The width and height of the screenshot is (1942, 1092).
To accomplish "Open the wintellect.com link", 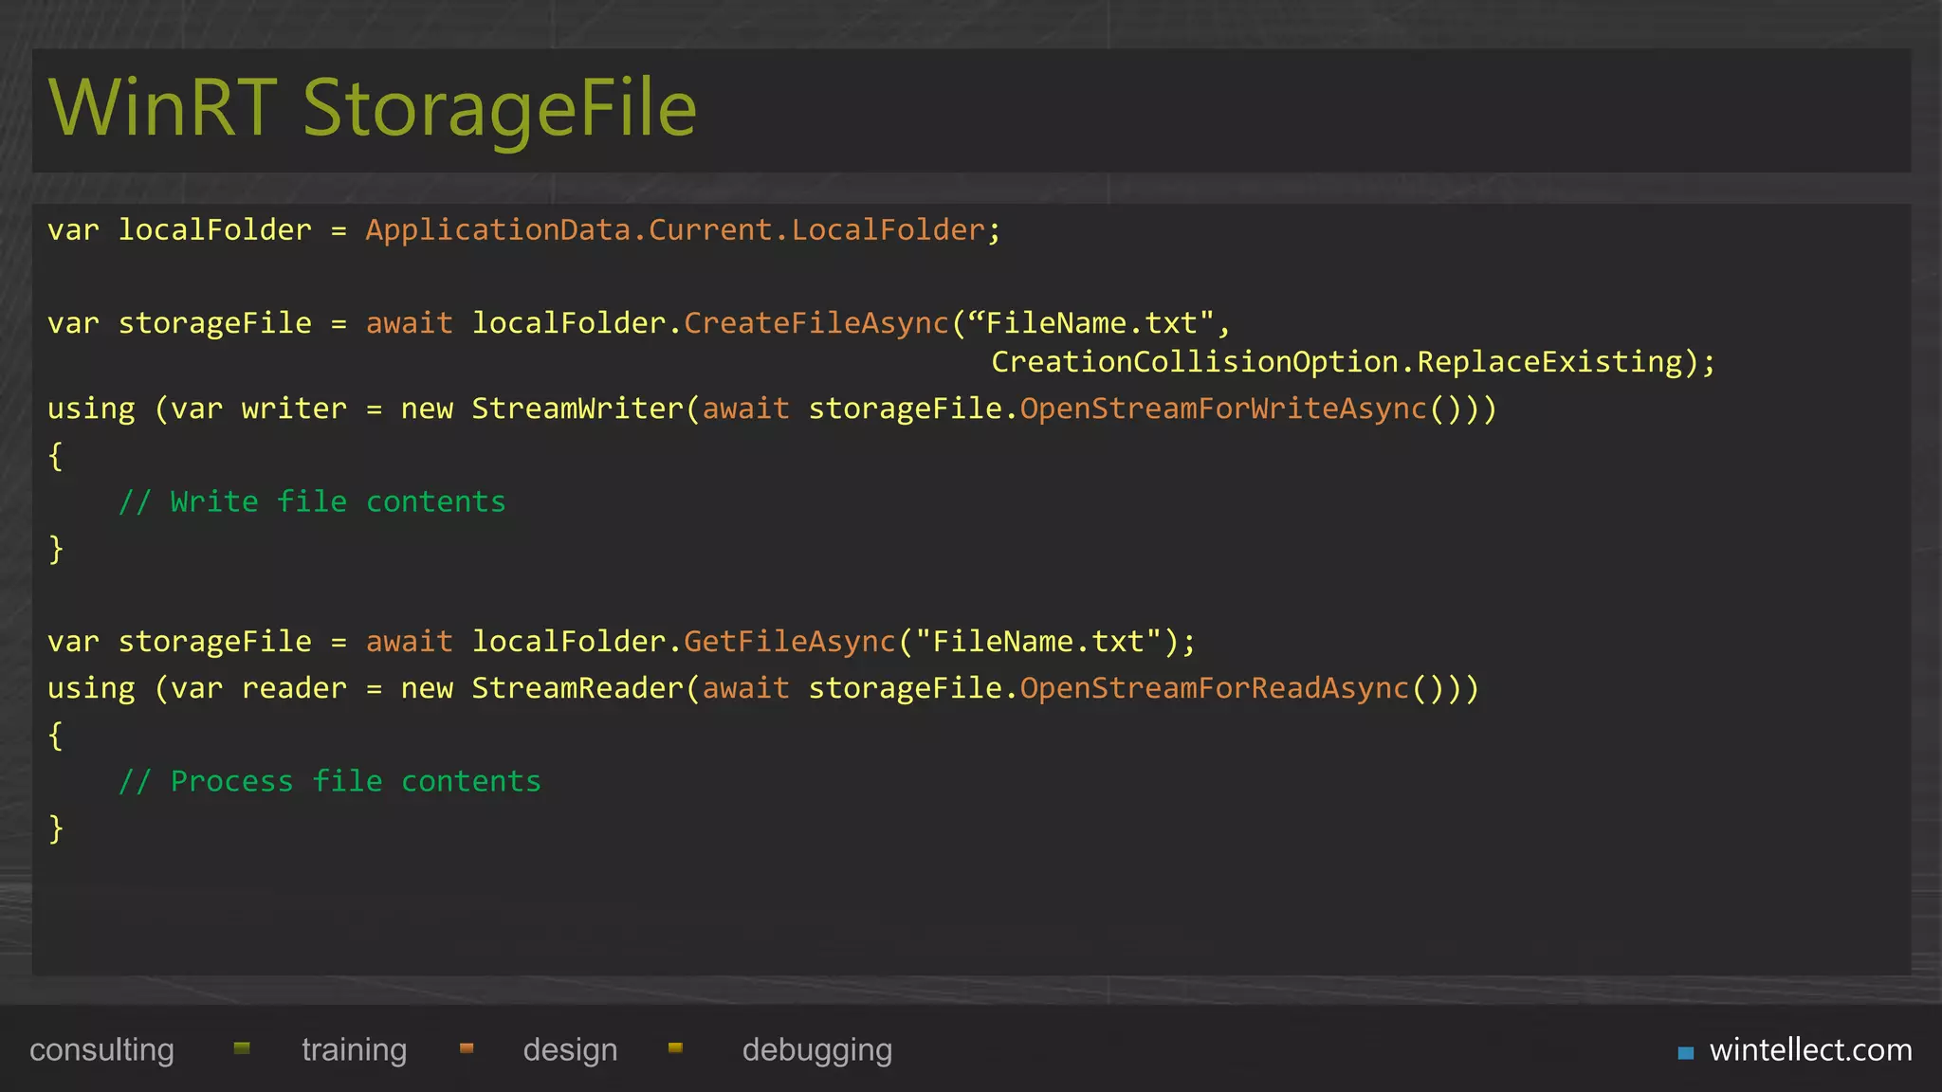I will click(1810, 1050).
